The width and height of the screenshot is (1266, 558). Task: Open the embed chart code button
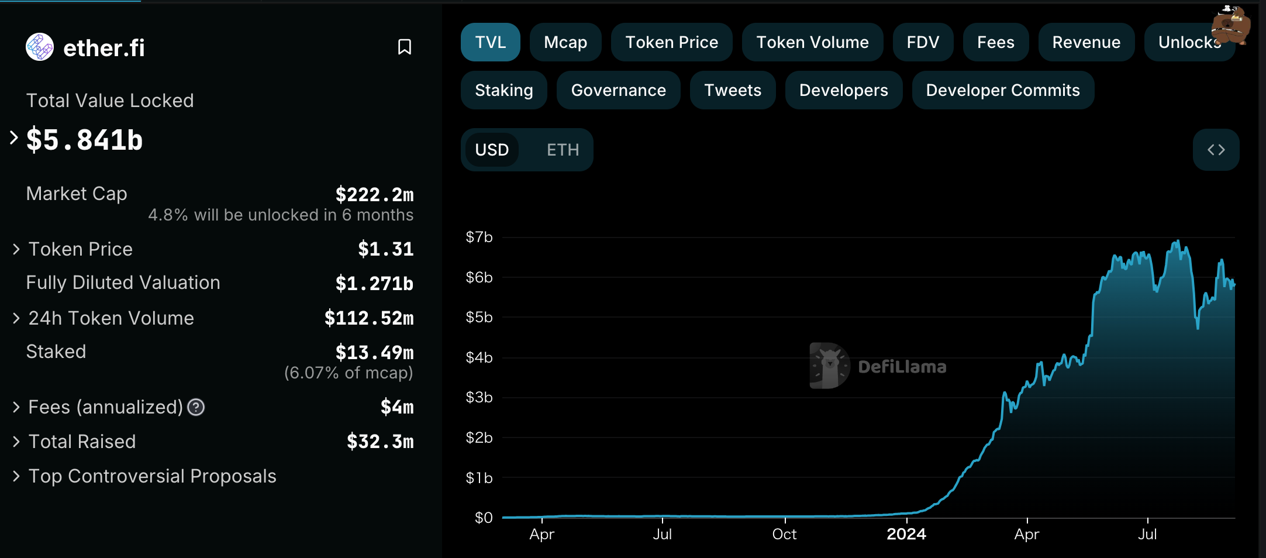[1216, 150]
